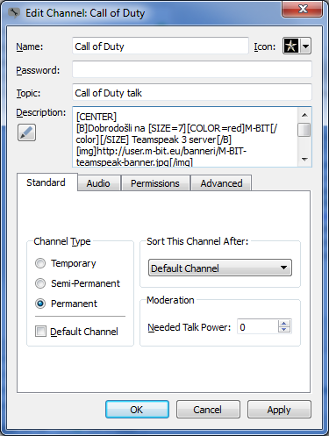Open the description editor pencil icon
This screenshot has height=436, width=329.
(x=26, y=132)
